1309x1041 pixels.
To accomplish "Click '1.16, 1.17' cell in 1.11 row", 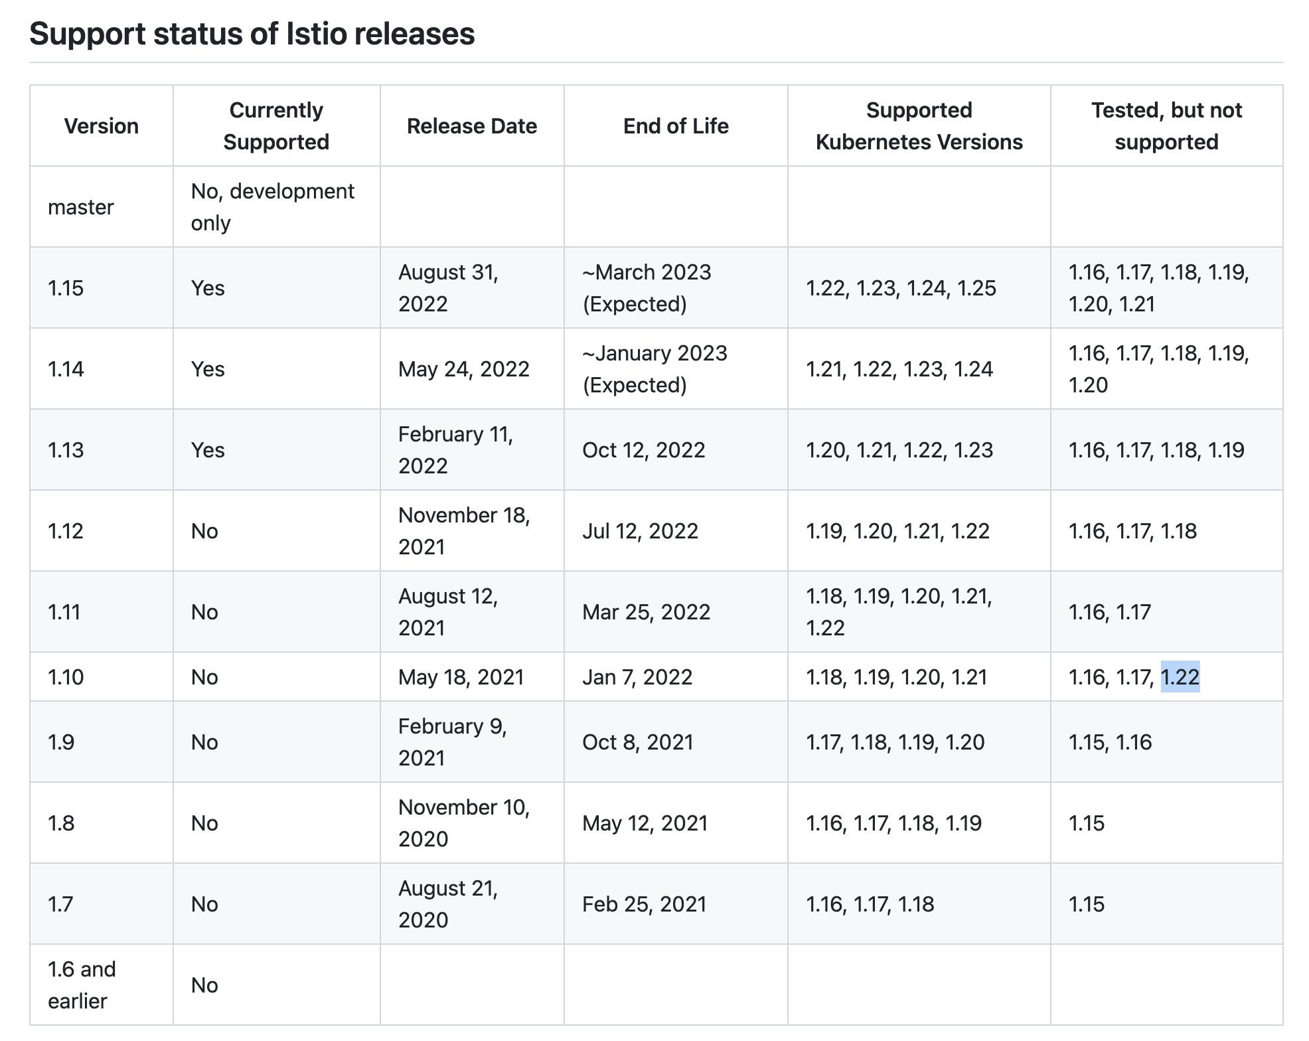I will click(x=1166, y=611).
